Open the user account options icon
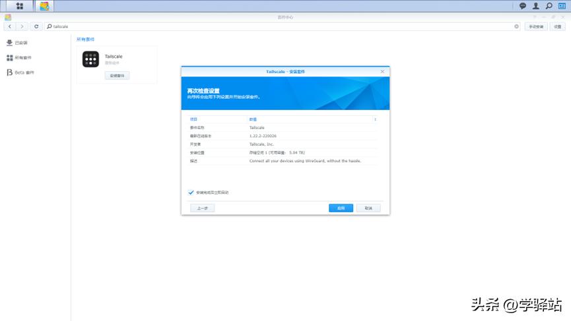The width and height of the screenshot is (571, 321). coord(535,6)
